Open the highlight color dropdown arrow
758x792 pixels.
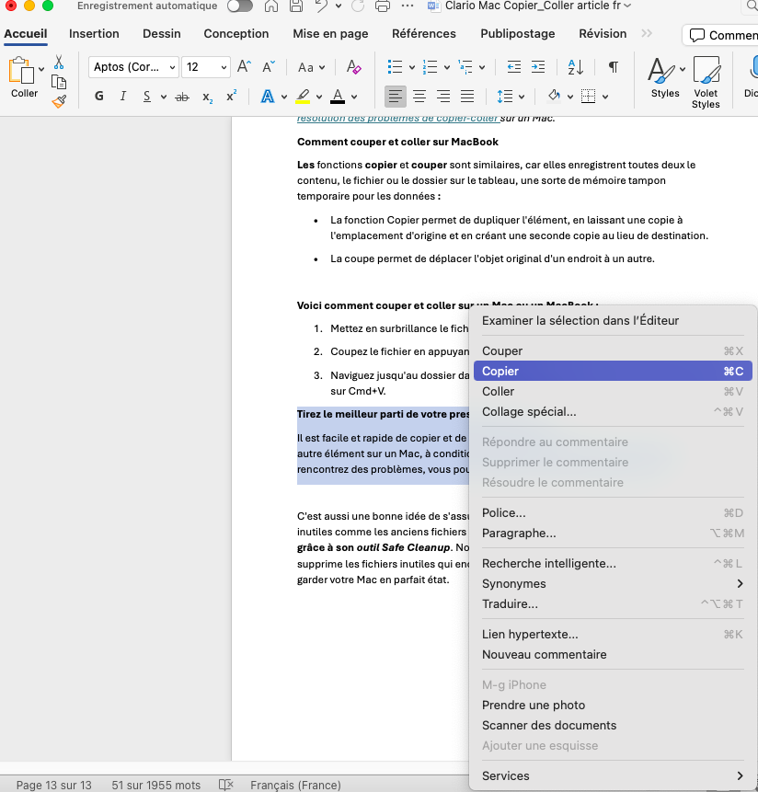(319, 97)
